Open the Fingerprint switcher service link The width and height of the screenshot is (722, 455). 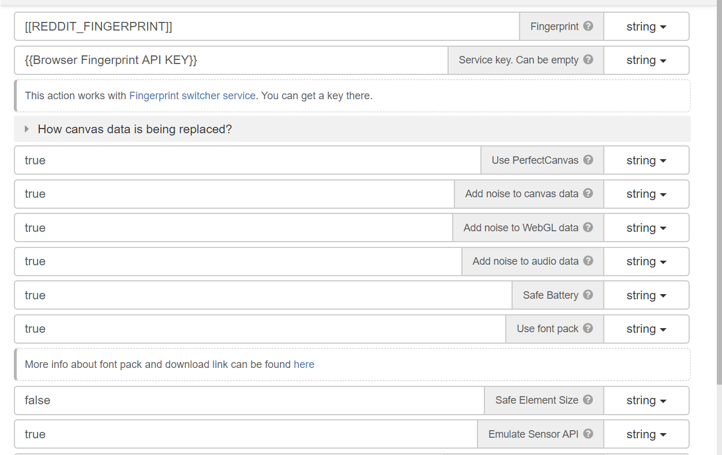pyautogui.click(x=193, y=95)
